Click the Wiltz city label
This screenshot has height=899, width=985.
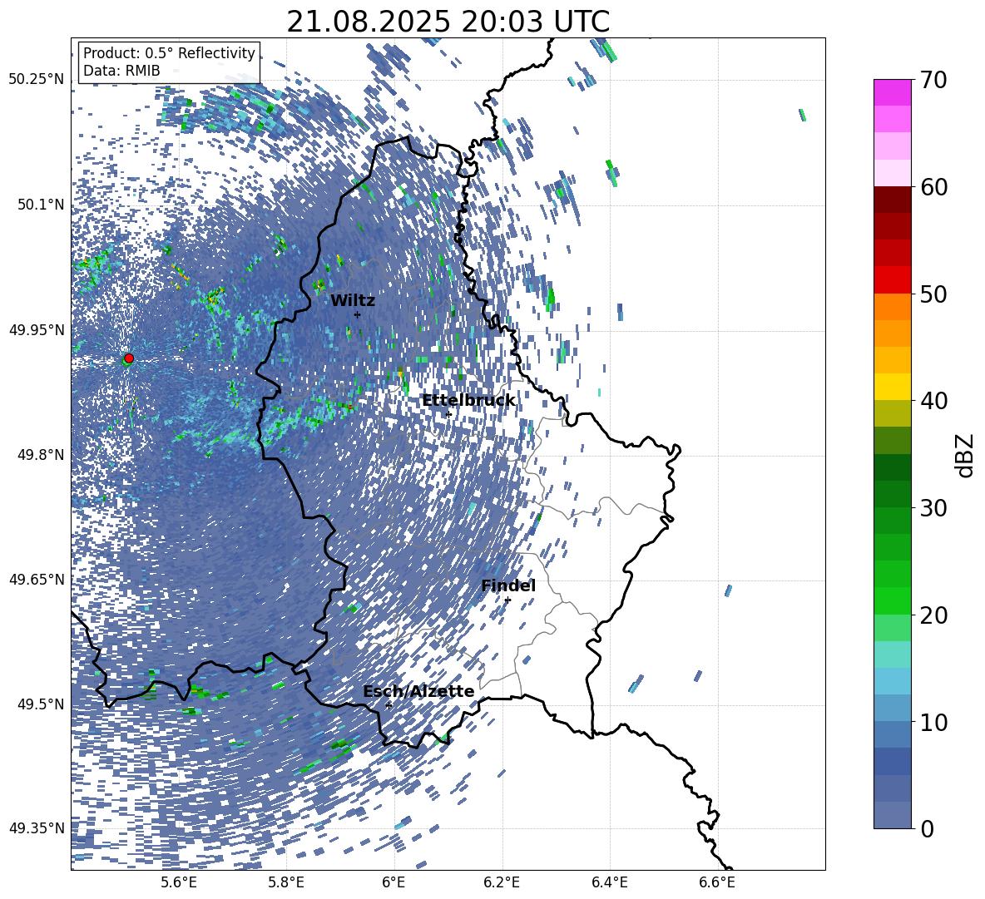click(x=353, y=301)
